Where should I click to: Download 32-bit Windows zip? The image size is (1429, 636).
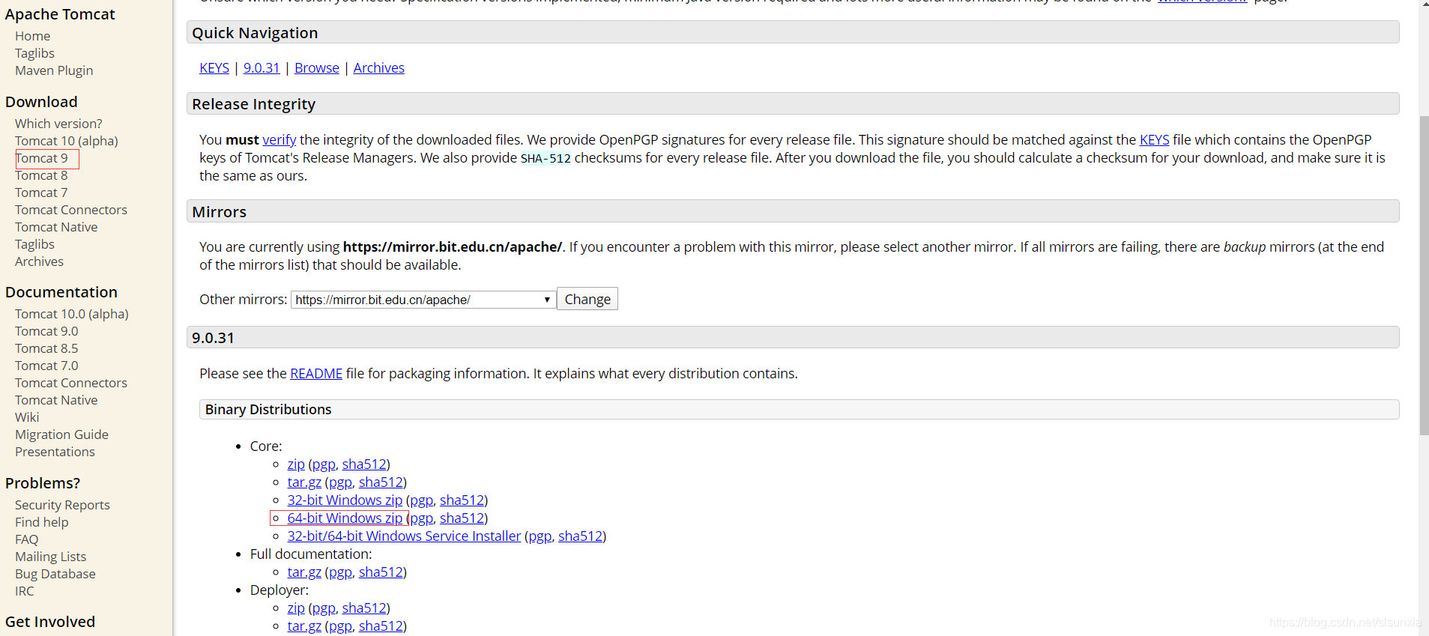(345, 500)
